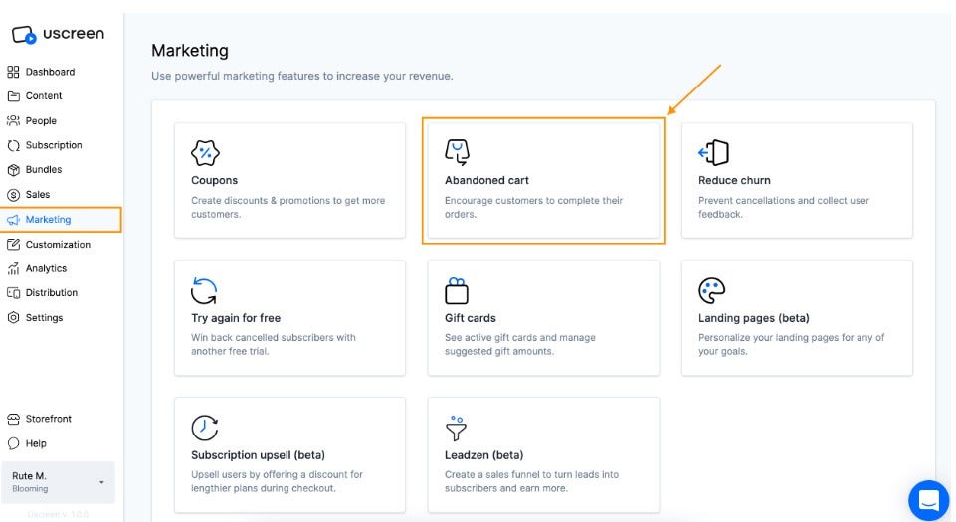The image size is (956, 522).
Task: Click the Subscription upsell clock icon
Action: [205, 428]
